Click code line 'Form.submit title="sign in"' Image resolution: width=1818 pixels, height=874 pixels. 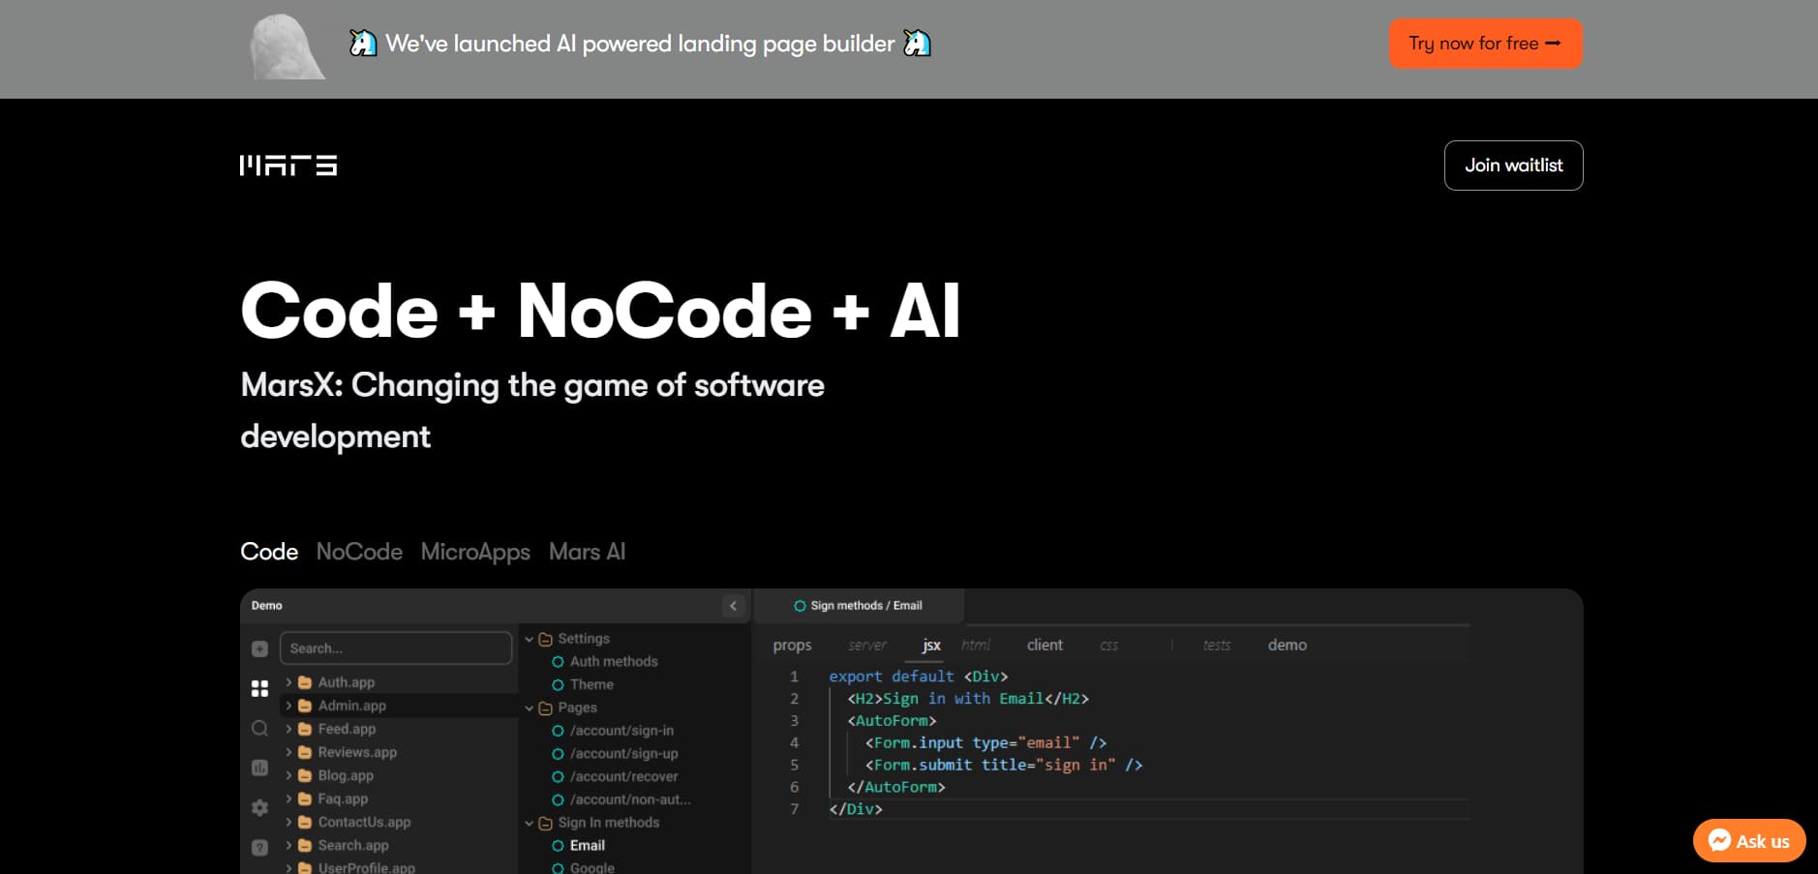pos(1003,766)
